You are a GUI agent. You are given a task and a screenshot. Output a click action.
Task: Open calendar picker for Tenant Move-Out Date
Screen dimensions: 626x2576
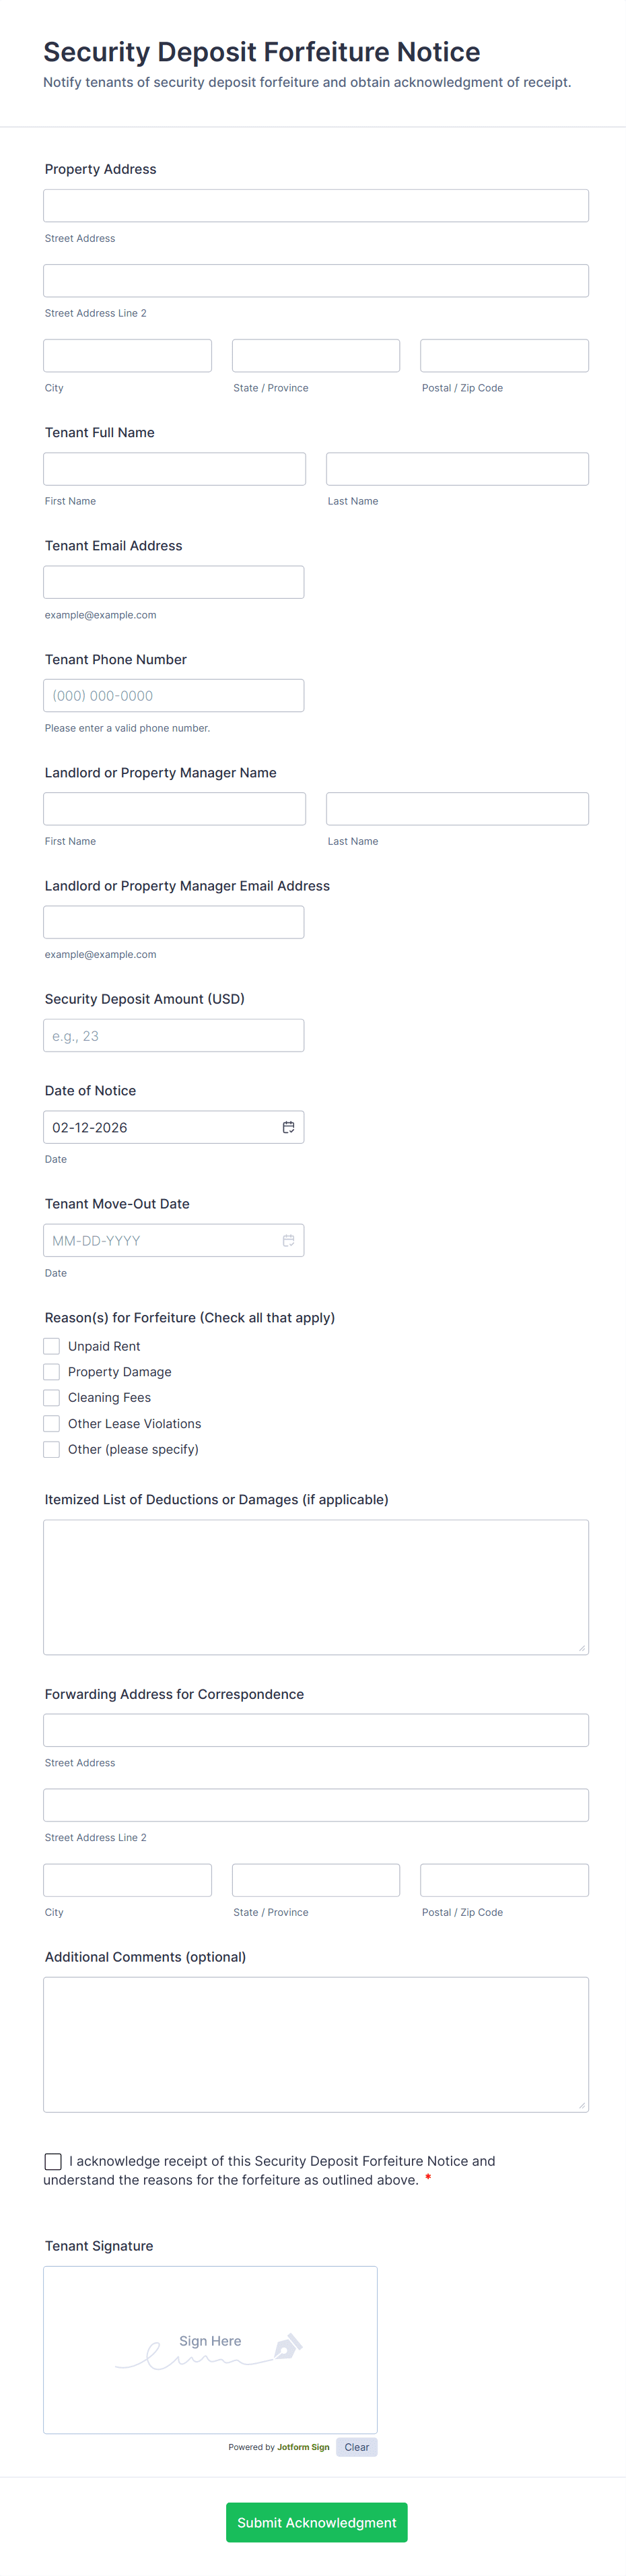click(x=288, y=1240)
